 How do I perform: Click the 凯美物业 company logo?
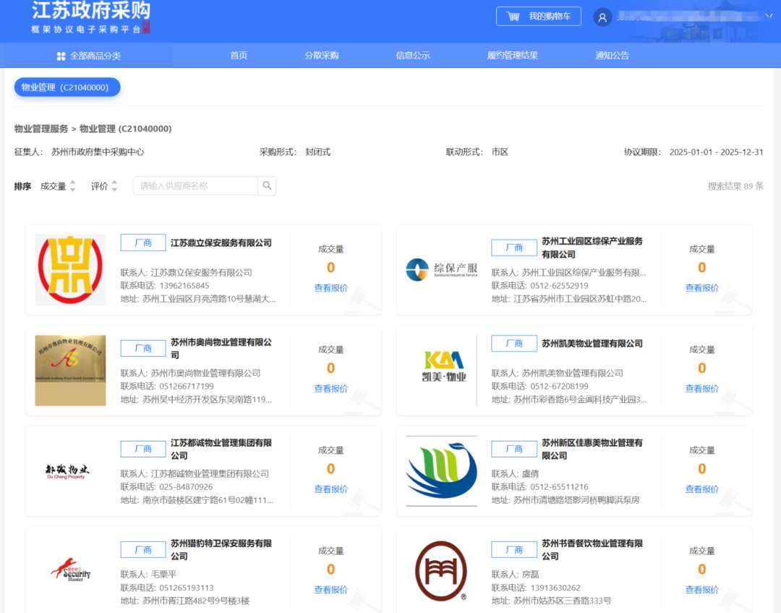click(x=444, y=366)
